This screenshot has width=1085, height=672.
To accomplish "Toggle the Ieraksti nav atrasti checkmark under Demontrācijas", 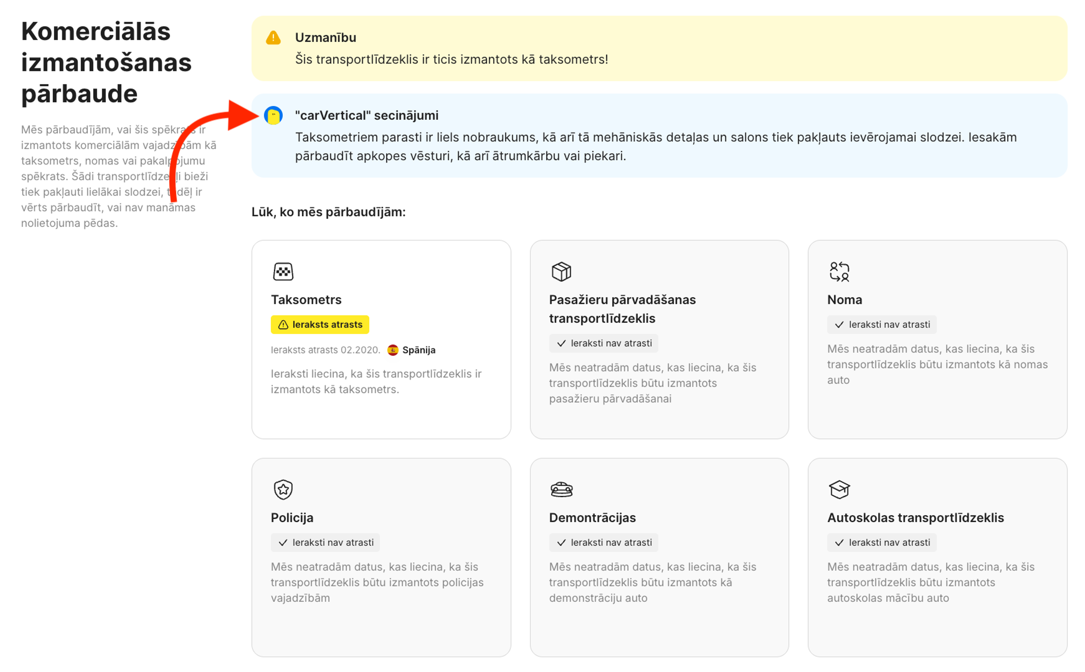I will coord(561,542).
